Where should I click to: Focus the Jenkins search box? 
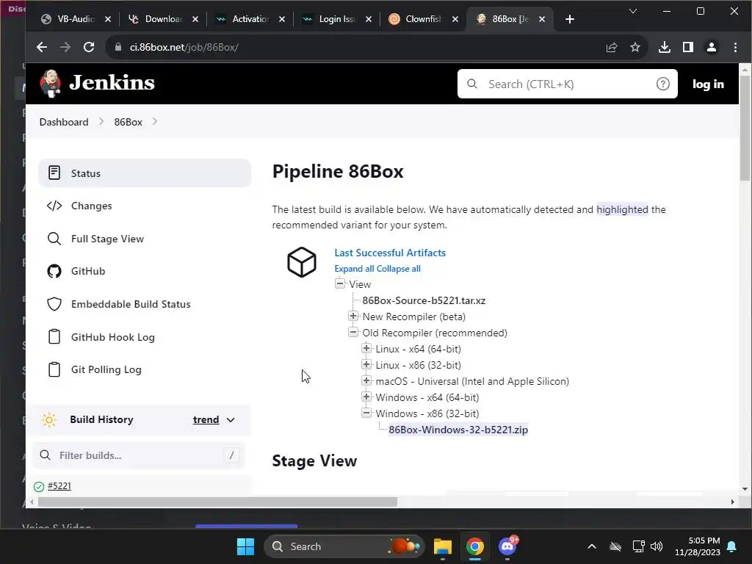click(568, 84)
